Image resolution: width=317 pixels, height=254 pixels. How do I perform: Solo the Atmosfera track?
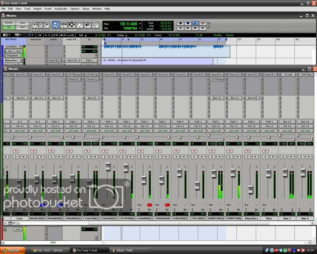248,157
